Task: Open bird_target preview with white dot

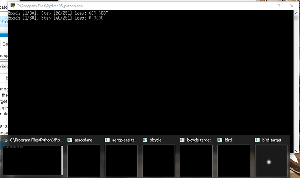Action: (270, 161)
